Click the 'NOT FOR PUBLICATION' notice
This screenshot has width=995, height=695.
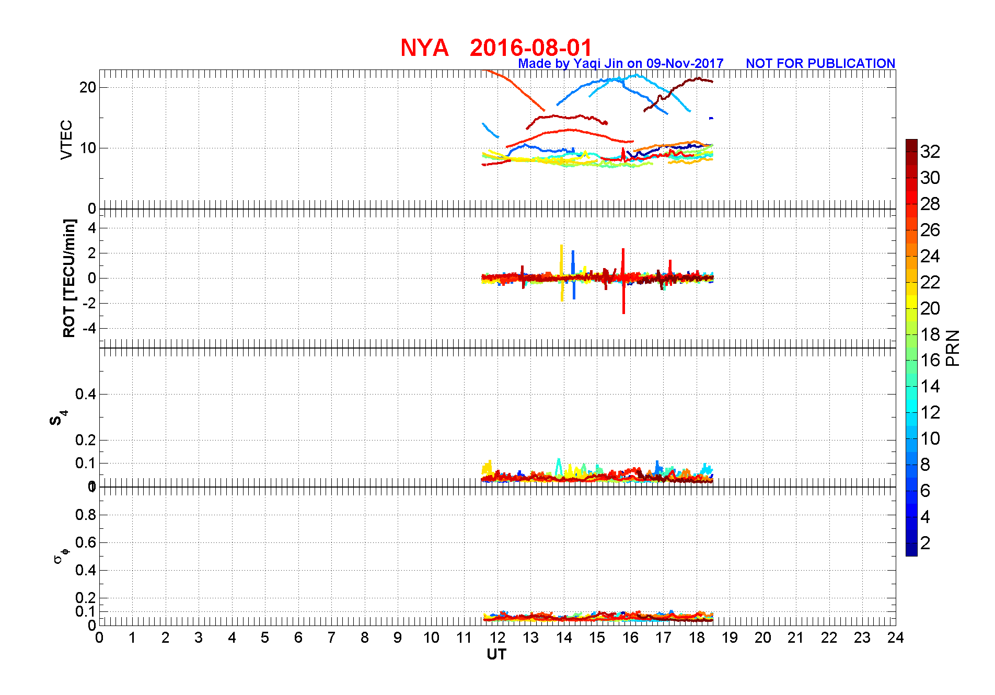pos(820,63)
